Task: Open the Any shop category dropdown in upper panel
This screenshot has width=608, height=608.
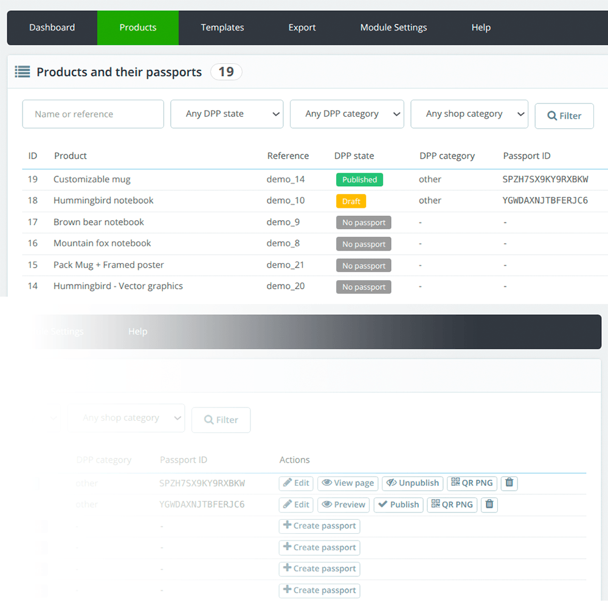Action: [469, 114]
